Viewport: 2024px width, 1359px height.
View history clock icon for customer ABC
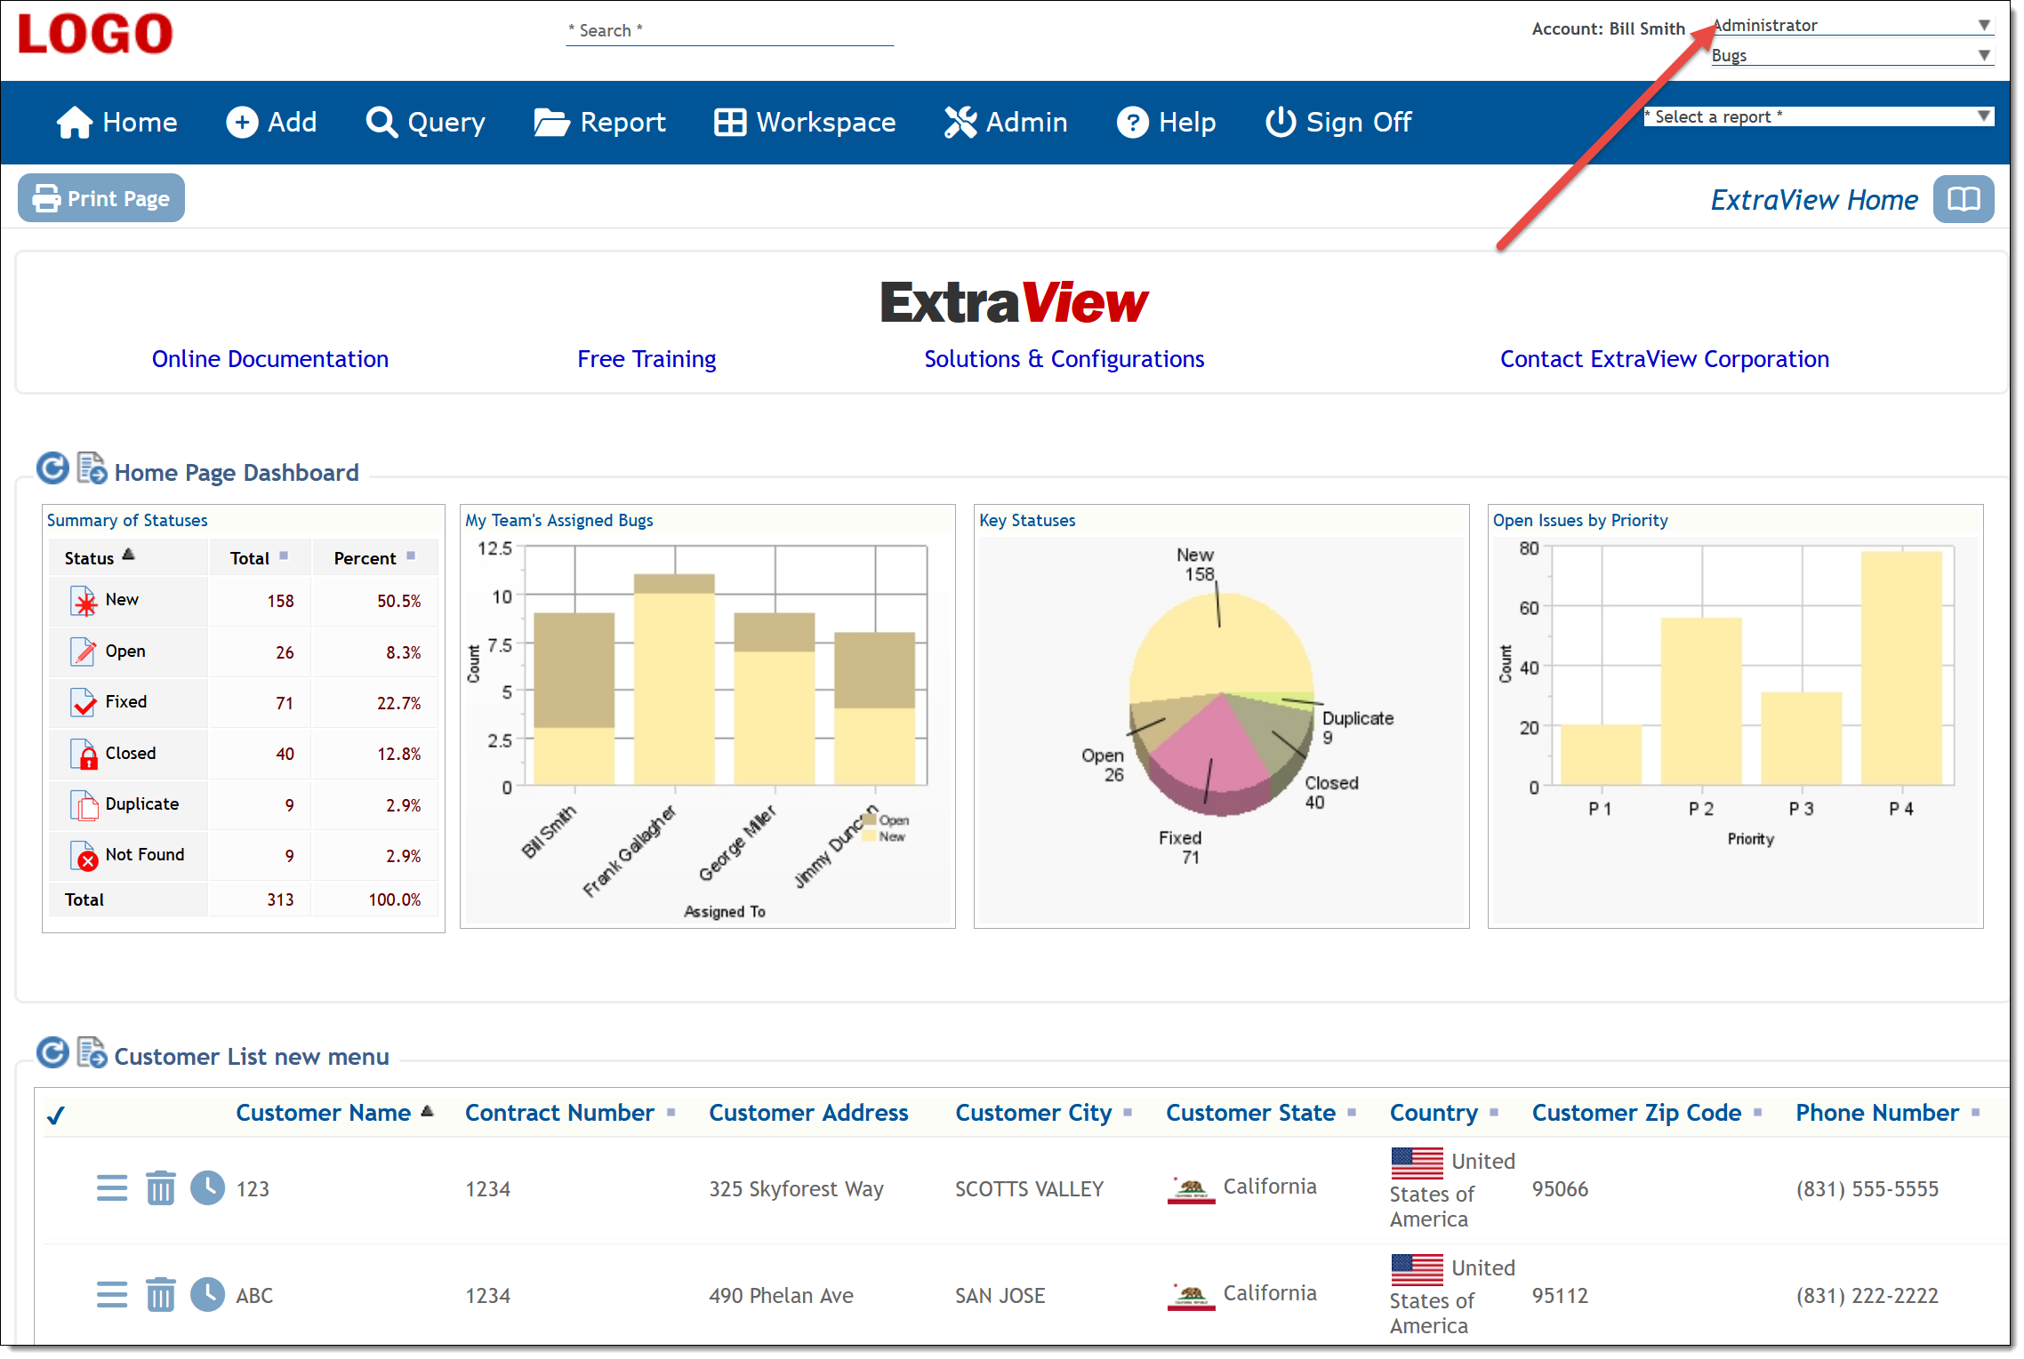(x=208, y=1295)
